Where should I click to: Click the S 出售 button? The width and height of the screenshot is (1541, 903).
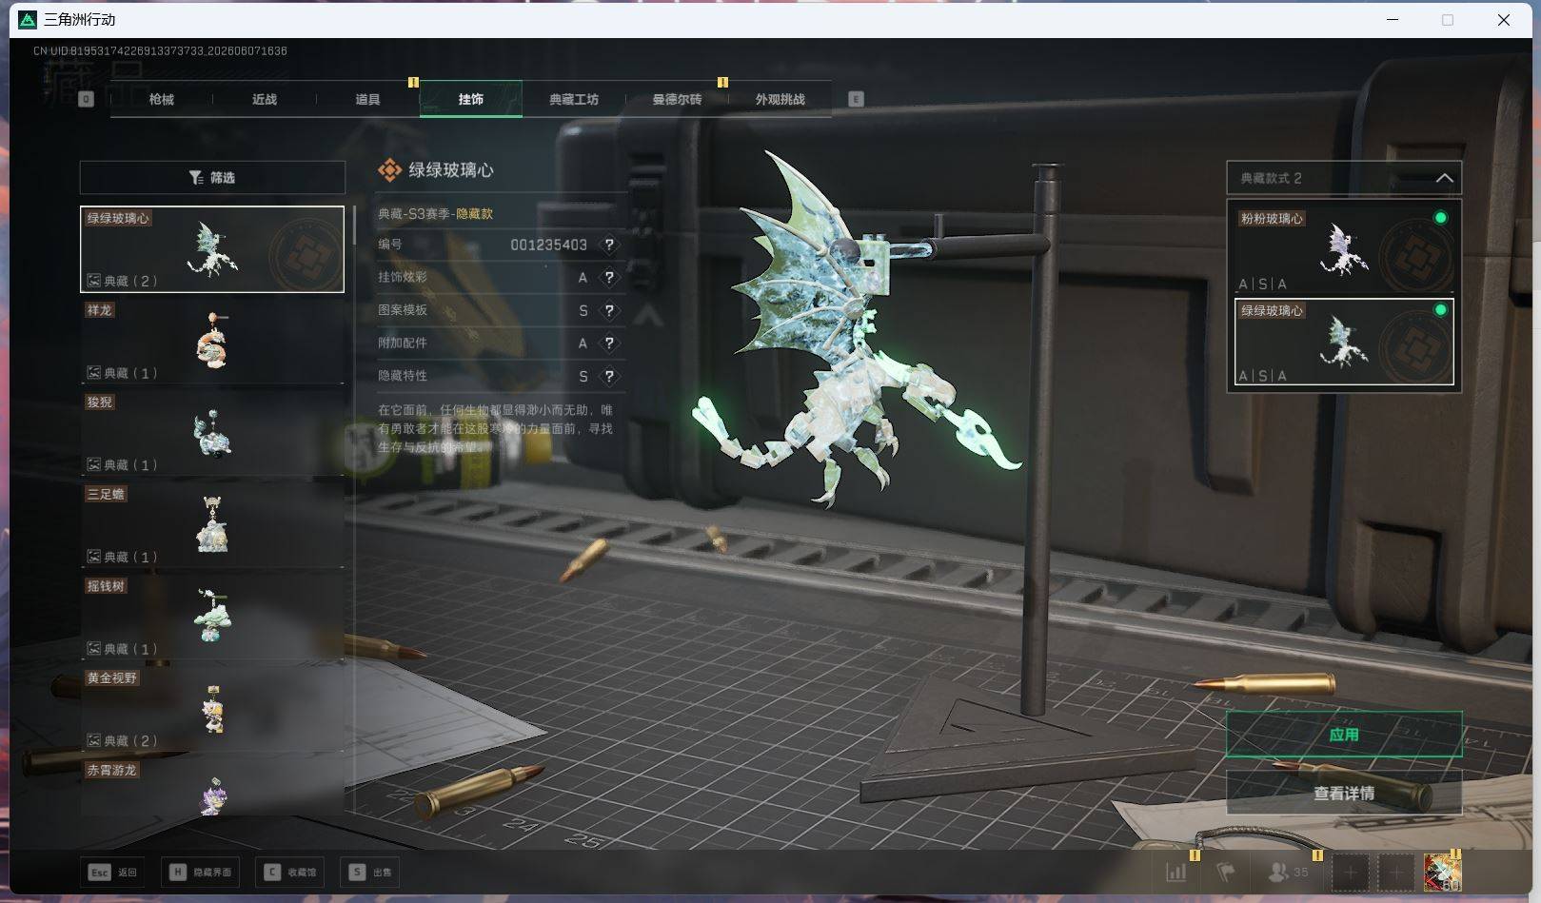370,872
